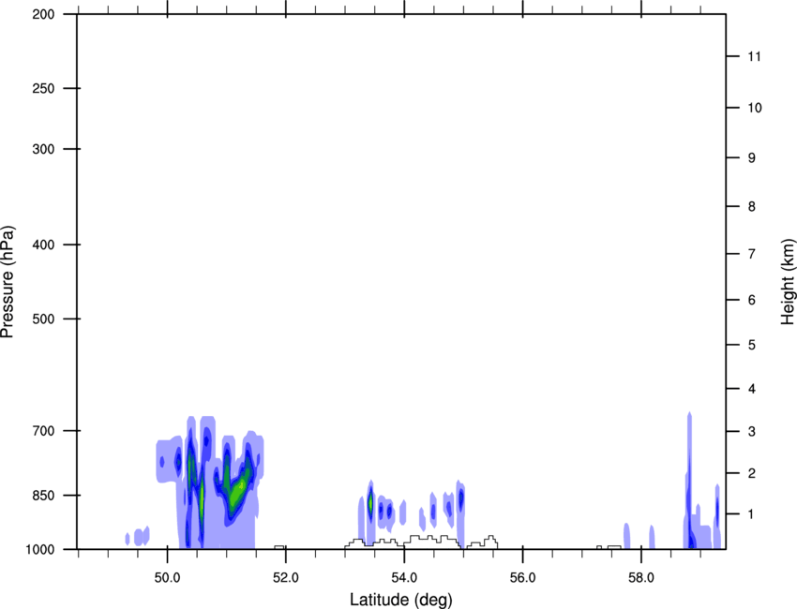
Task: Click the 250 pressure tick label
Action: (x=43, y=88)
